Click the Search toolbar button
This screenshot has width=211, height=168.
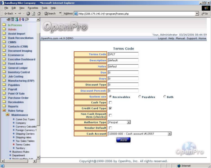pos(50,14)
